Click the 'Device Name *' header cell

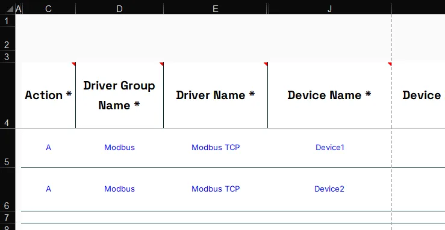330,95
